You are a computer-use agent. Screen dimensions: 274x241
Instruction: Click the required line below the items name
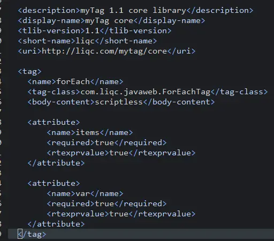[106, 142]
